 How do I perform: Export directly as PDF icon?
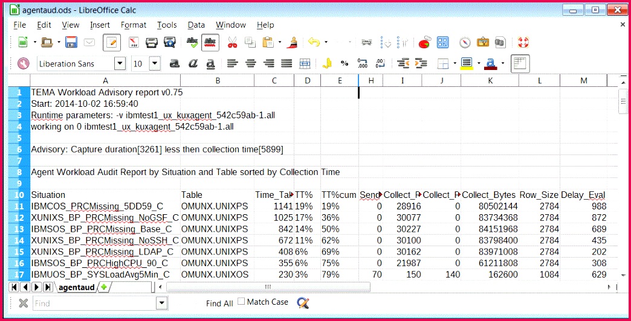pyautogui.click(x=133, y=42)
